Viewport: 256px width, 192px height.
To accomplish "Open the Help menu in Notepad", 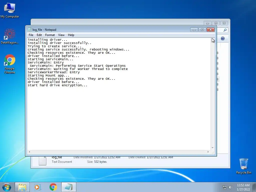I will click(71, 35).
